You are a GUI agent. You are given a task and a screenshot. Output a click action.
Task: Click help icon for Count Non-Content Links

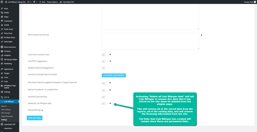(110, 54)
